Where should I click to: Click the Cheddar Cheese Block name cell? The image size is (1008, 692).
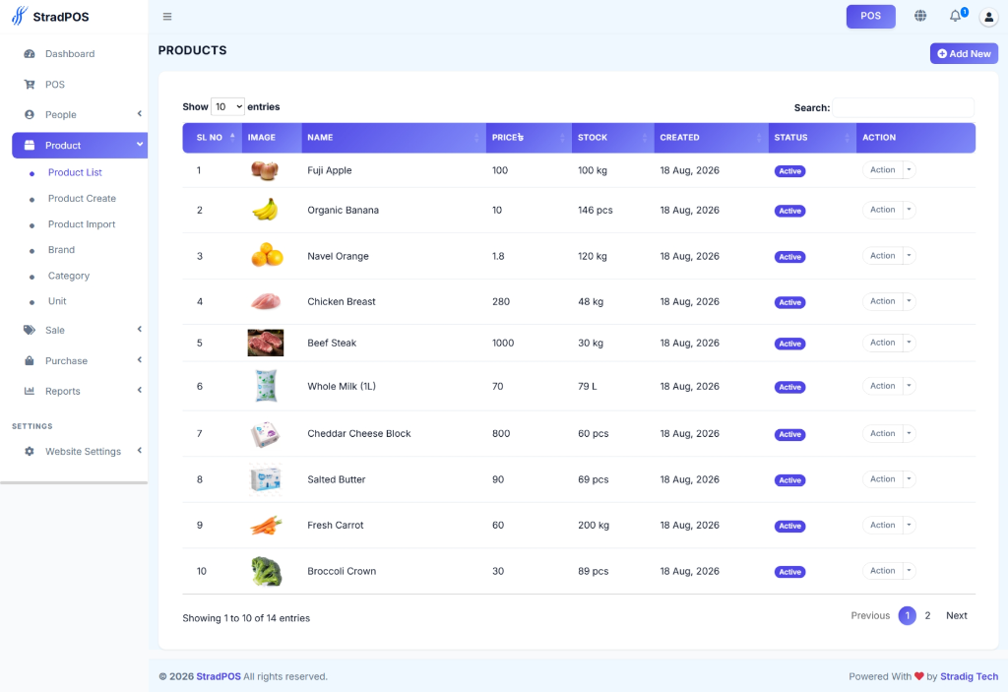pos(358,433)
